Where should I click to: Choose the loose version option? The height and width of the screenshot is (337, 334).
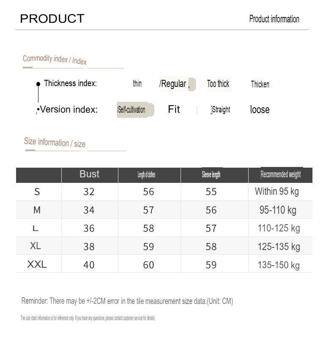coord(260,109)
